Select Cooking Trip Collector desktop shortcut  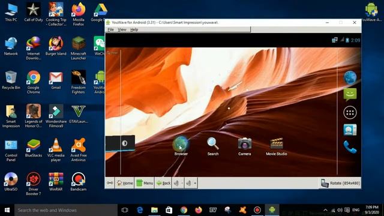pyautogui.click(x=56, y=14)
